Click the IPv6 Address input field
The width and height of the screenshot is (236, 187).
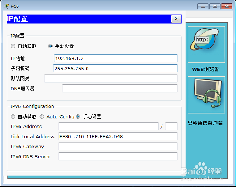109,126
